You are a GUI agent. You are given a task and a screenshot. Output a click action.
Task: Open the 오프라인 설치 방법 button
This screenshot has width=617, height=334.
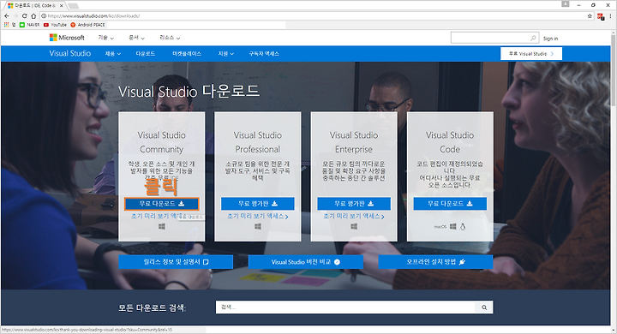click(x=435, y=262)
